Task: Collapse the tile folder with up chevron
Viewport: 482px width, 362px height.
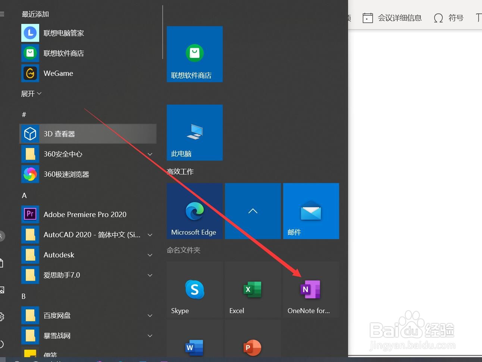Action: [253, 211]
